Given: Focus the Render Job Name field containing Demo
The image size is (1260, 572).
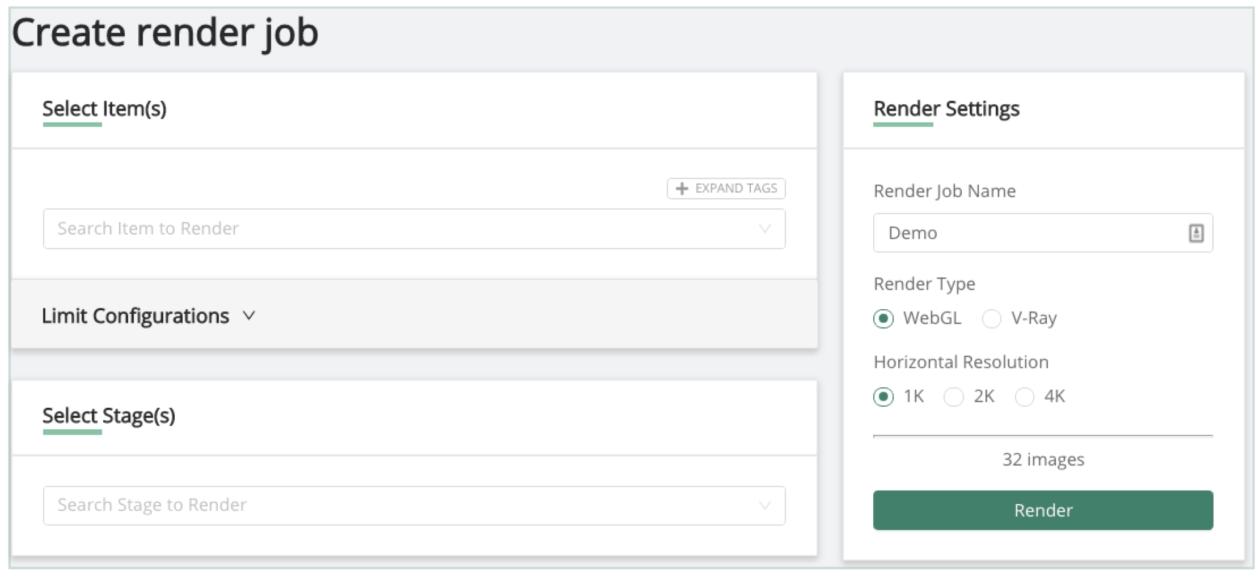Looking at the screenshot, I should [x=1026, y=233].
